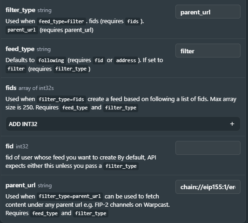Click the plus icon on ADD INT32
Screen dimensions: 248x223
point(232,124)
